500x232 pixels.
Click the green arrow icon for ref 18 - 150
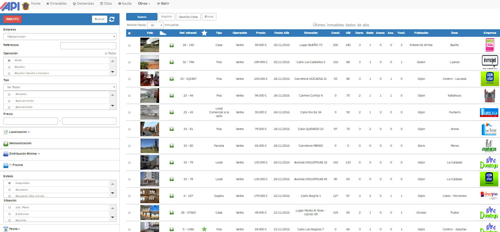tap(172, 45)
